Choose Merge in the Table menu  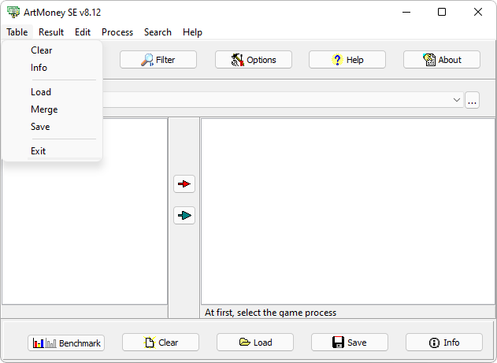[x=52, y=109]
